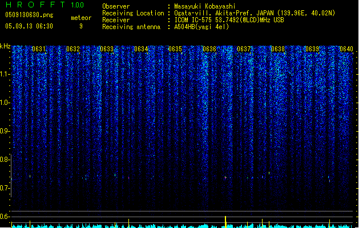Click the kHz axis unit label
This screenshot has height=228, width=359.
coord(5,46)
